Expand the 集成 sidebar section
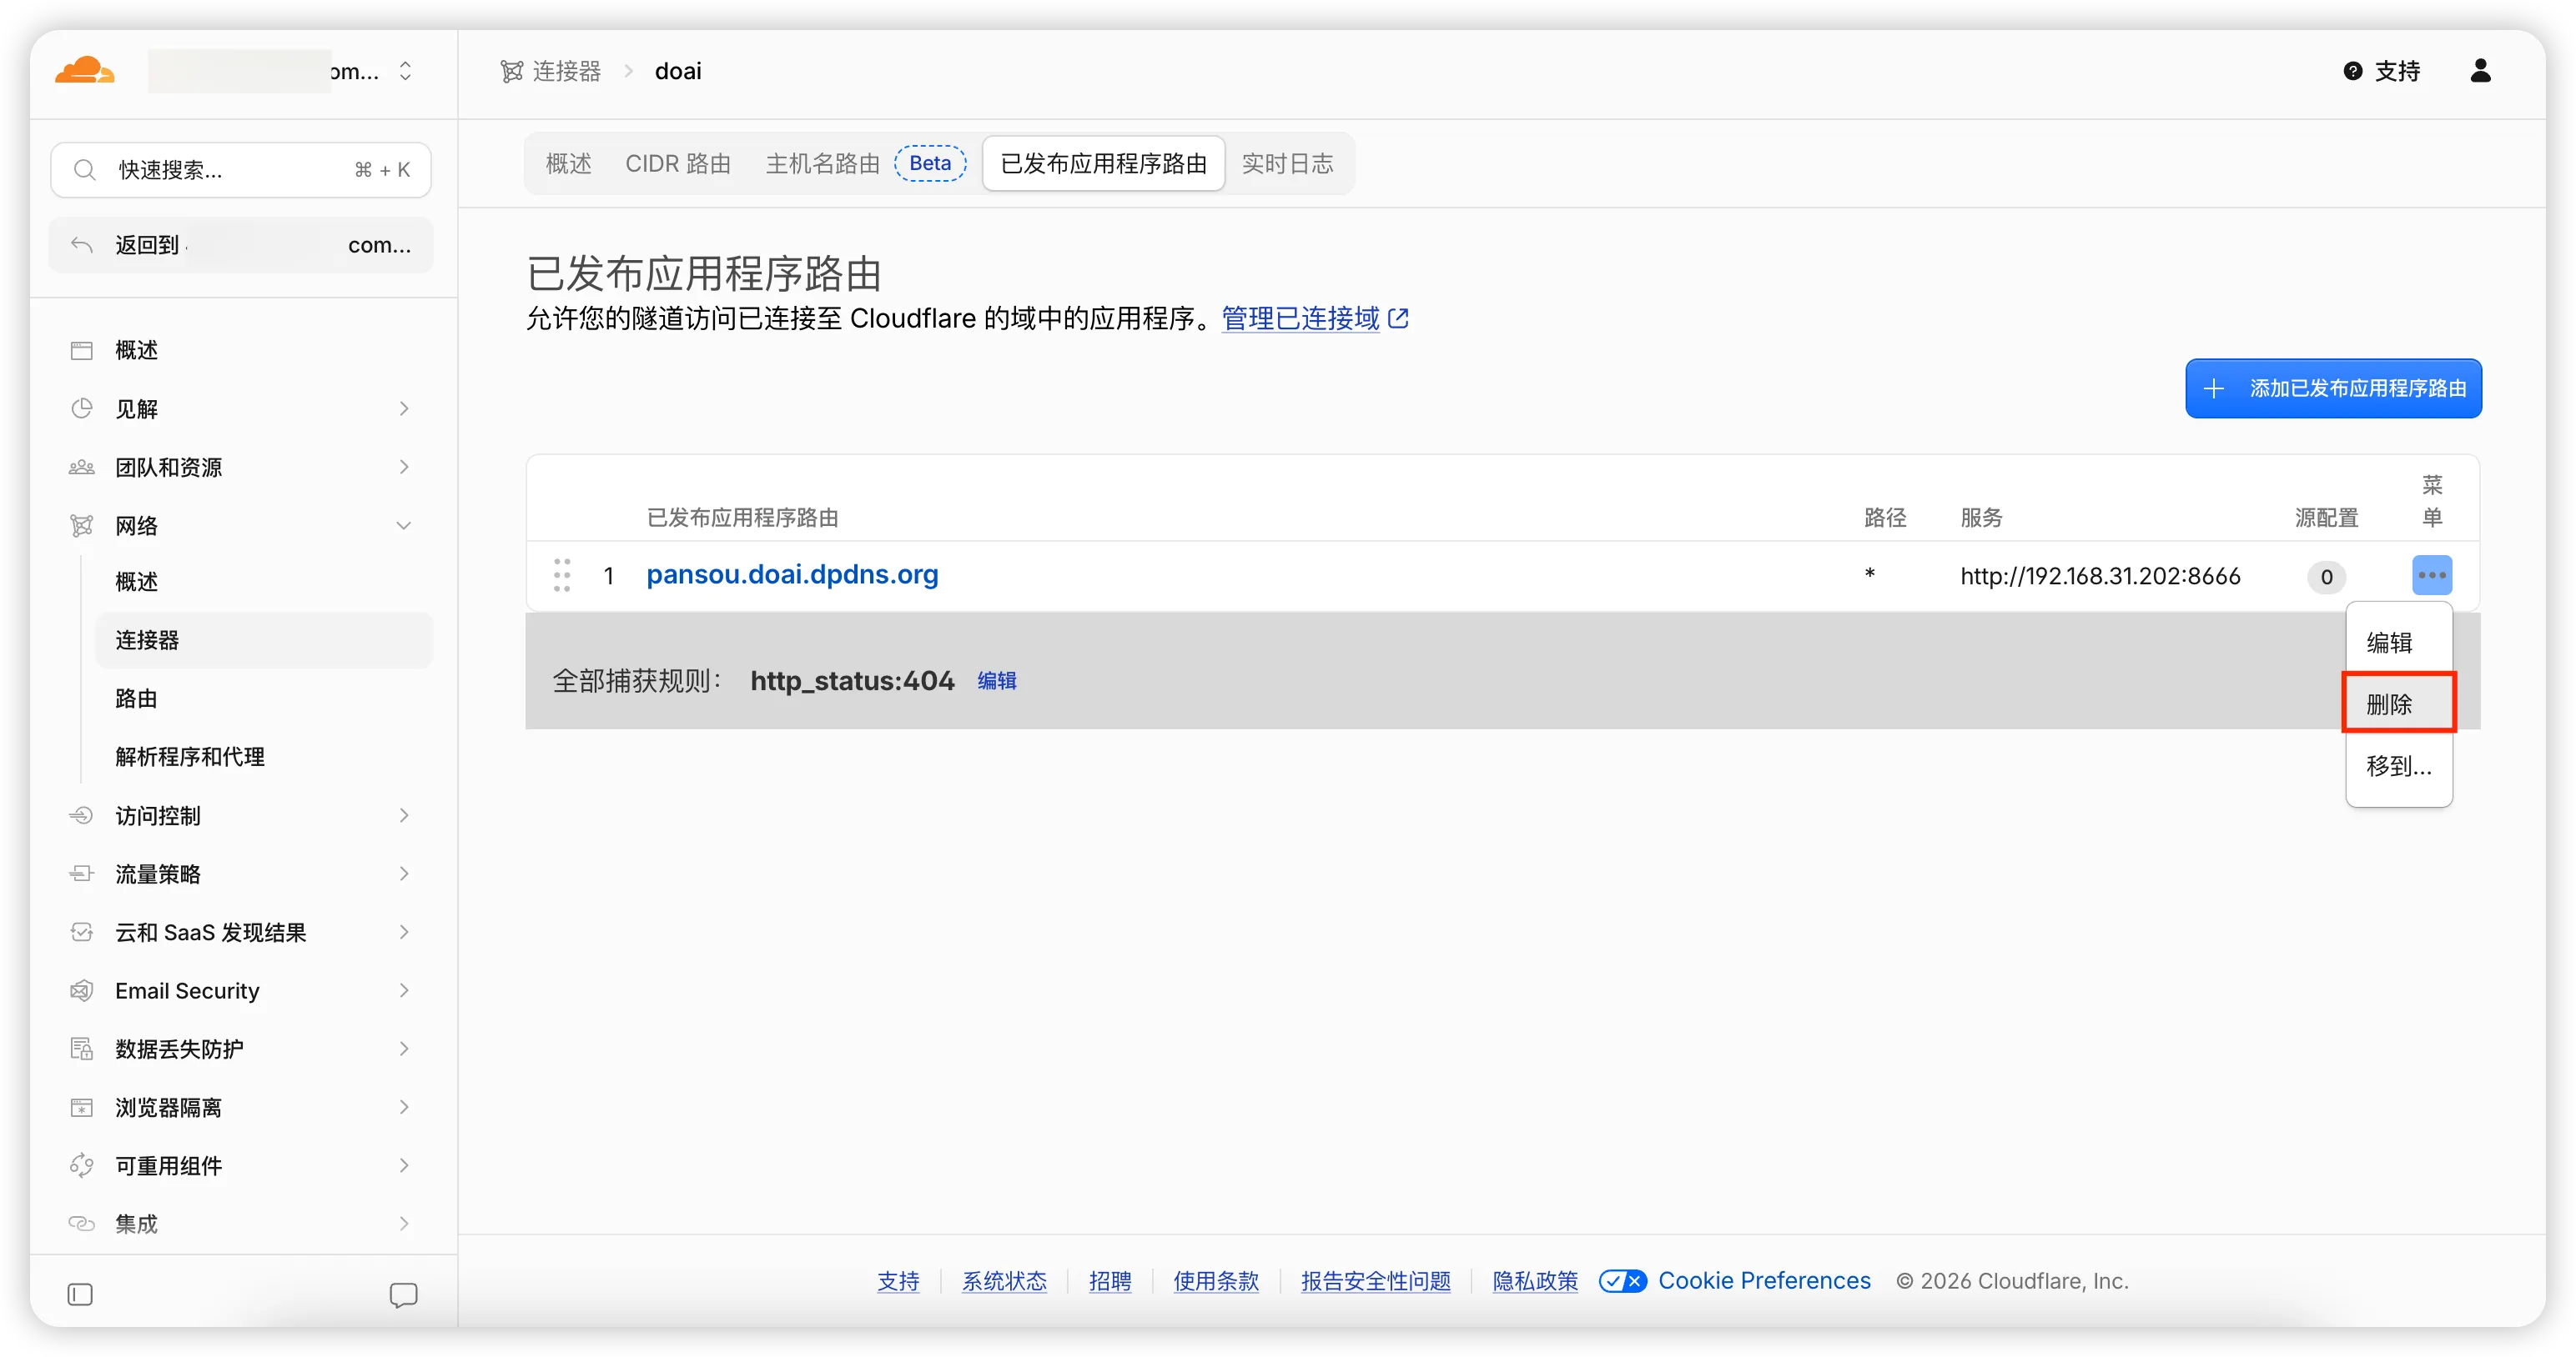 point(241,1224)
